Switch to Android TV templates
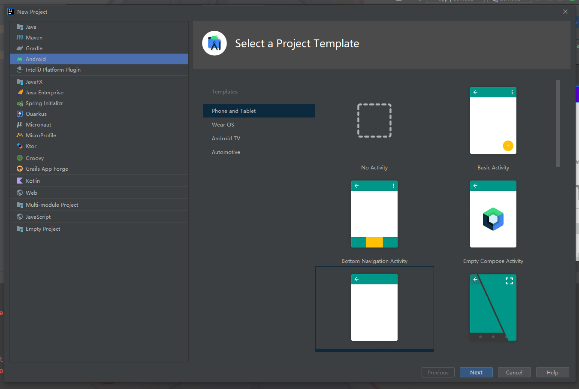Viewport: 579px width, 389px height. (x=259, y=138)
